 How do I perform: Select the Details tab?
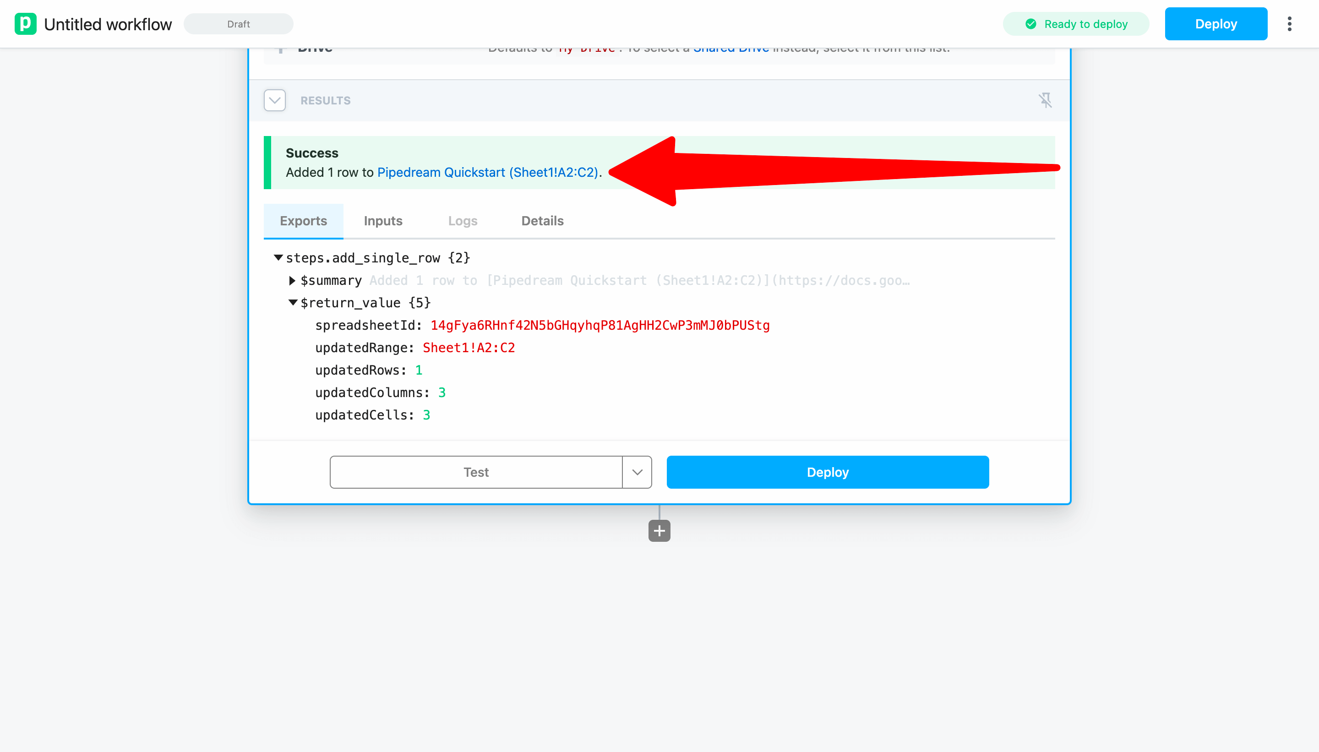pos(542,221)
